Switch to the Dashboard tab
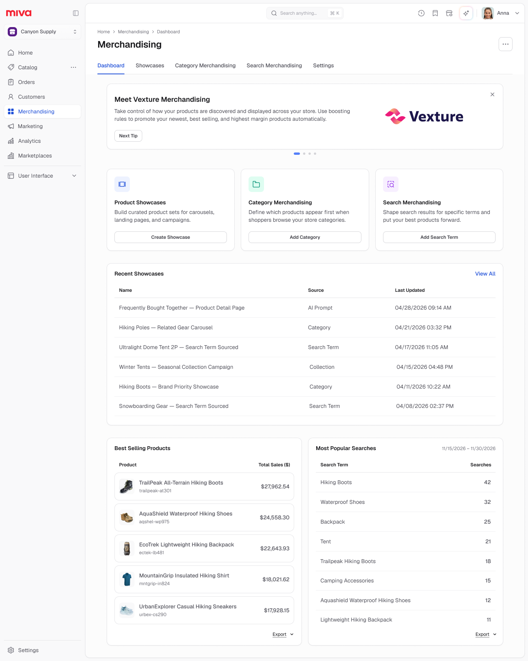Viewport: 528px width, 661px height. point(111,66)
